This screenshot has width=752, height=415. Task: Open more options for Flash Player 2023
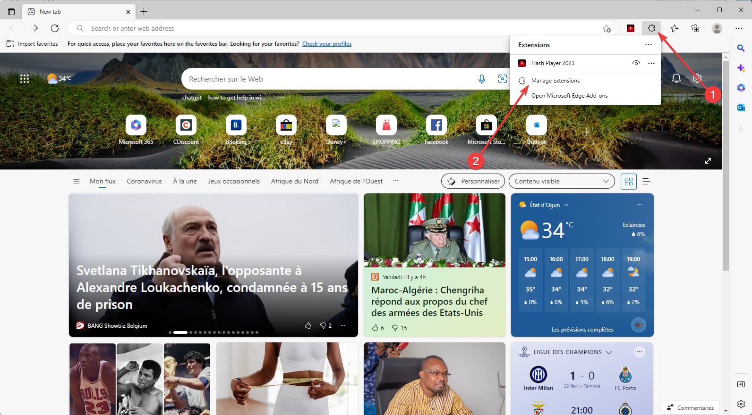pos(651,63)
